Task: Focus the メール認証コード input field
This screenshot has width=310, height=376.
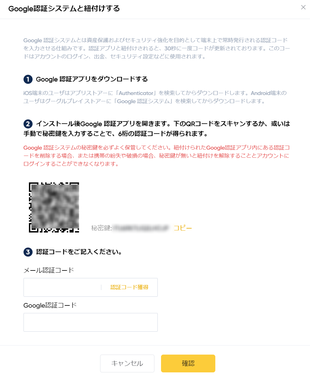Action: coord(62,287)
